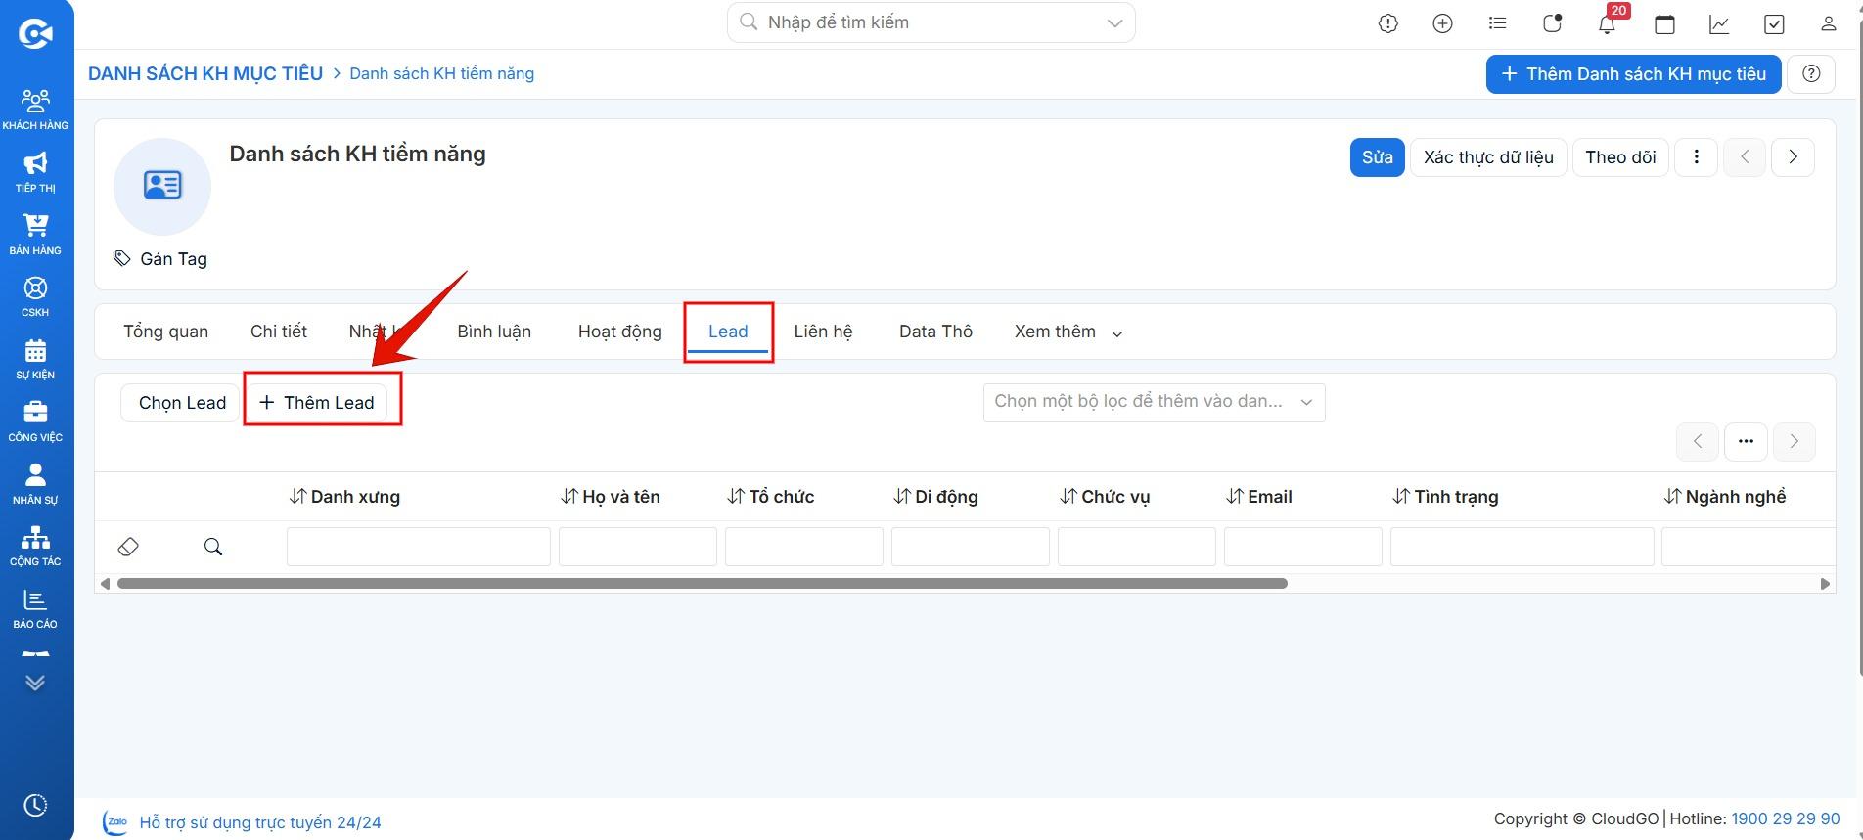This screenshot has width=1863, height=840.
Task: Go to DANH SÁCH KH MỤC TIÊU breadcrumb
Action: point(205,73)
